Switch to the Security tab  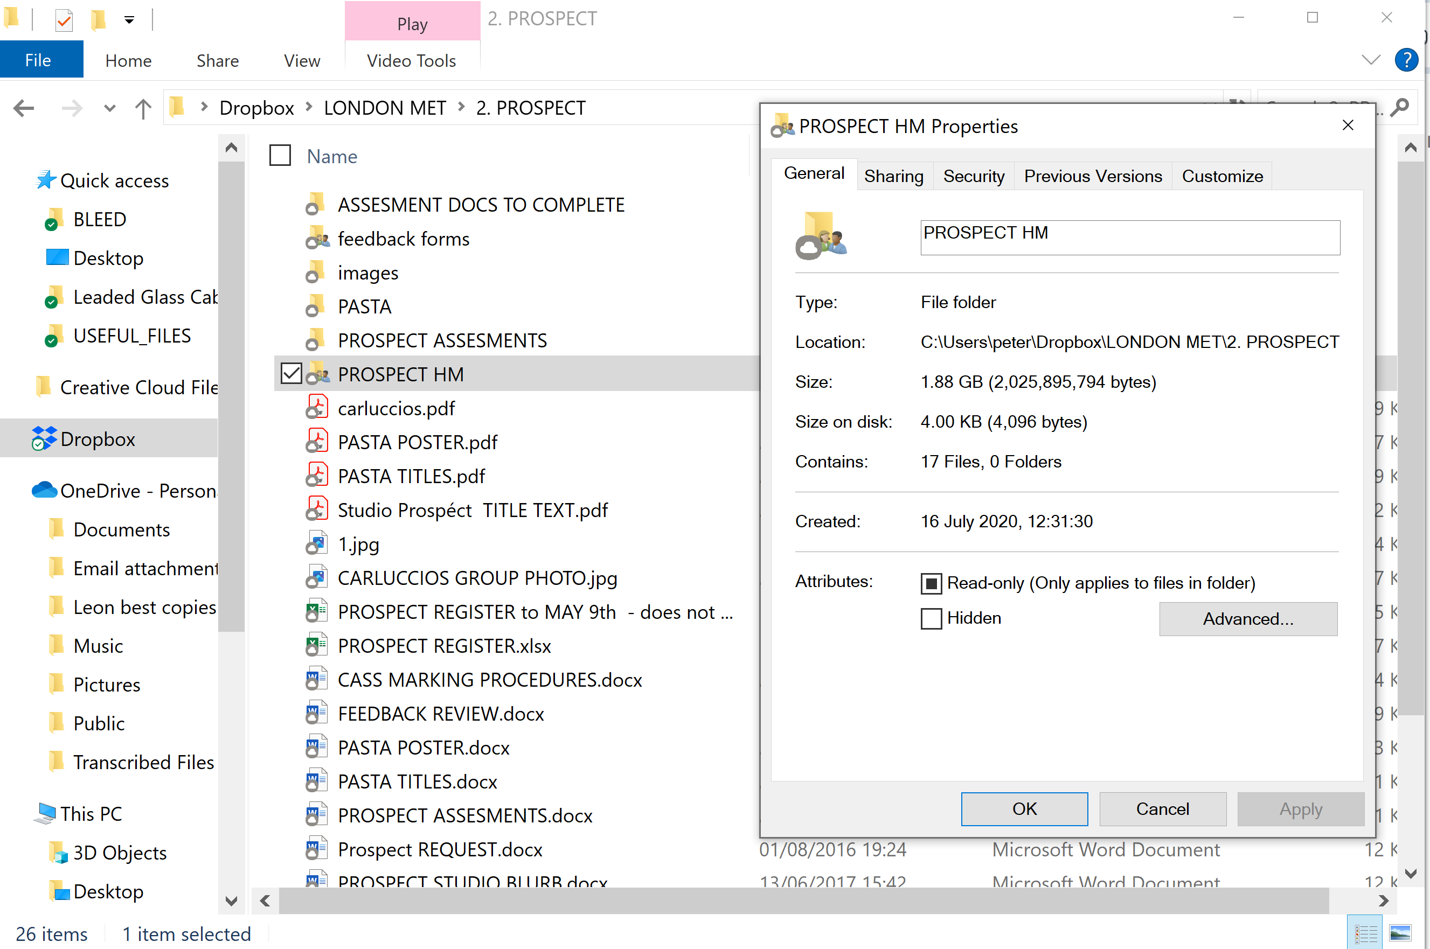pos(974,176)
